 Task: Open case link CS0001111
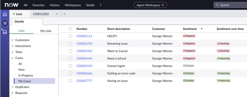coord(84,36)
